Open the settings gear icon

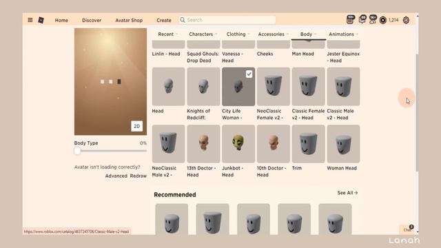pos(406,20)
